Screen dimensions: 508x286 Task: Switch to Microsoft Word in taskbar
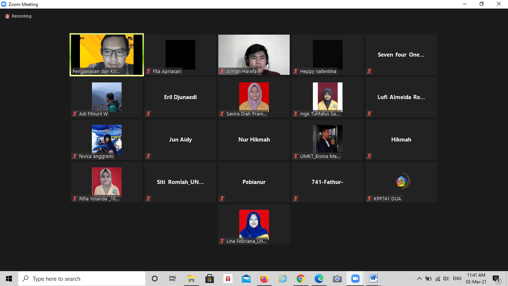coord(374,279)
